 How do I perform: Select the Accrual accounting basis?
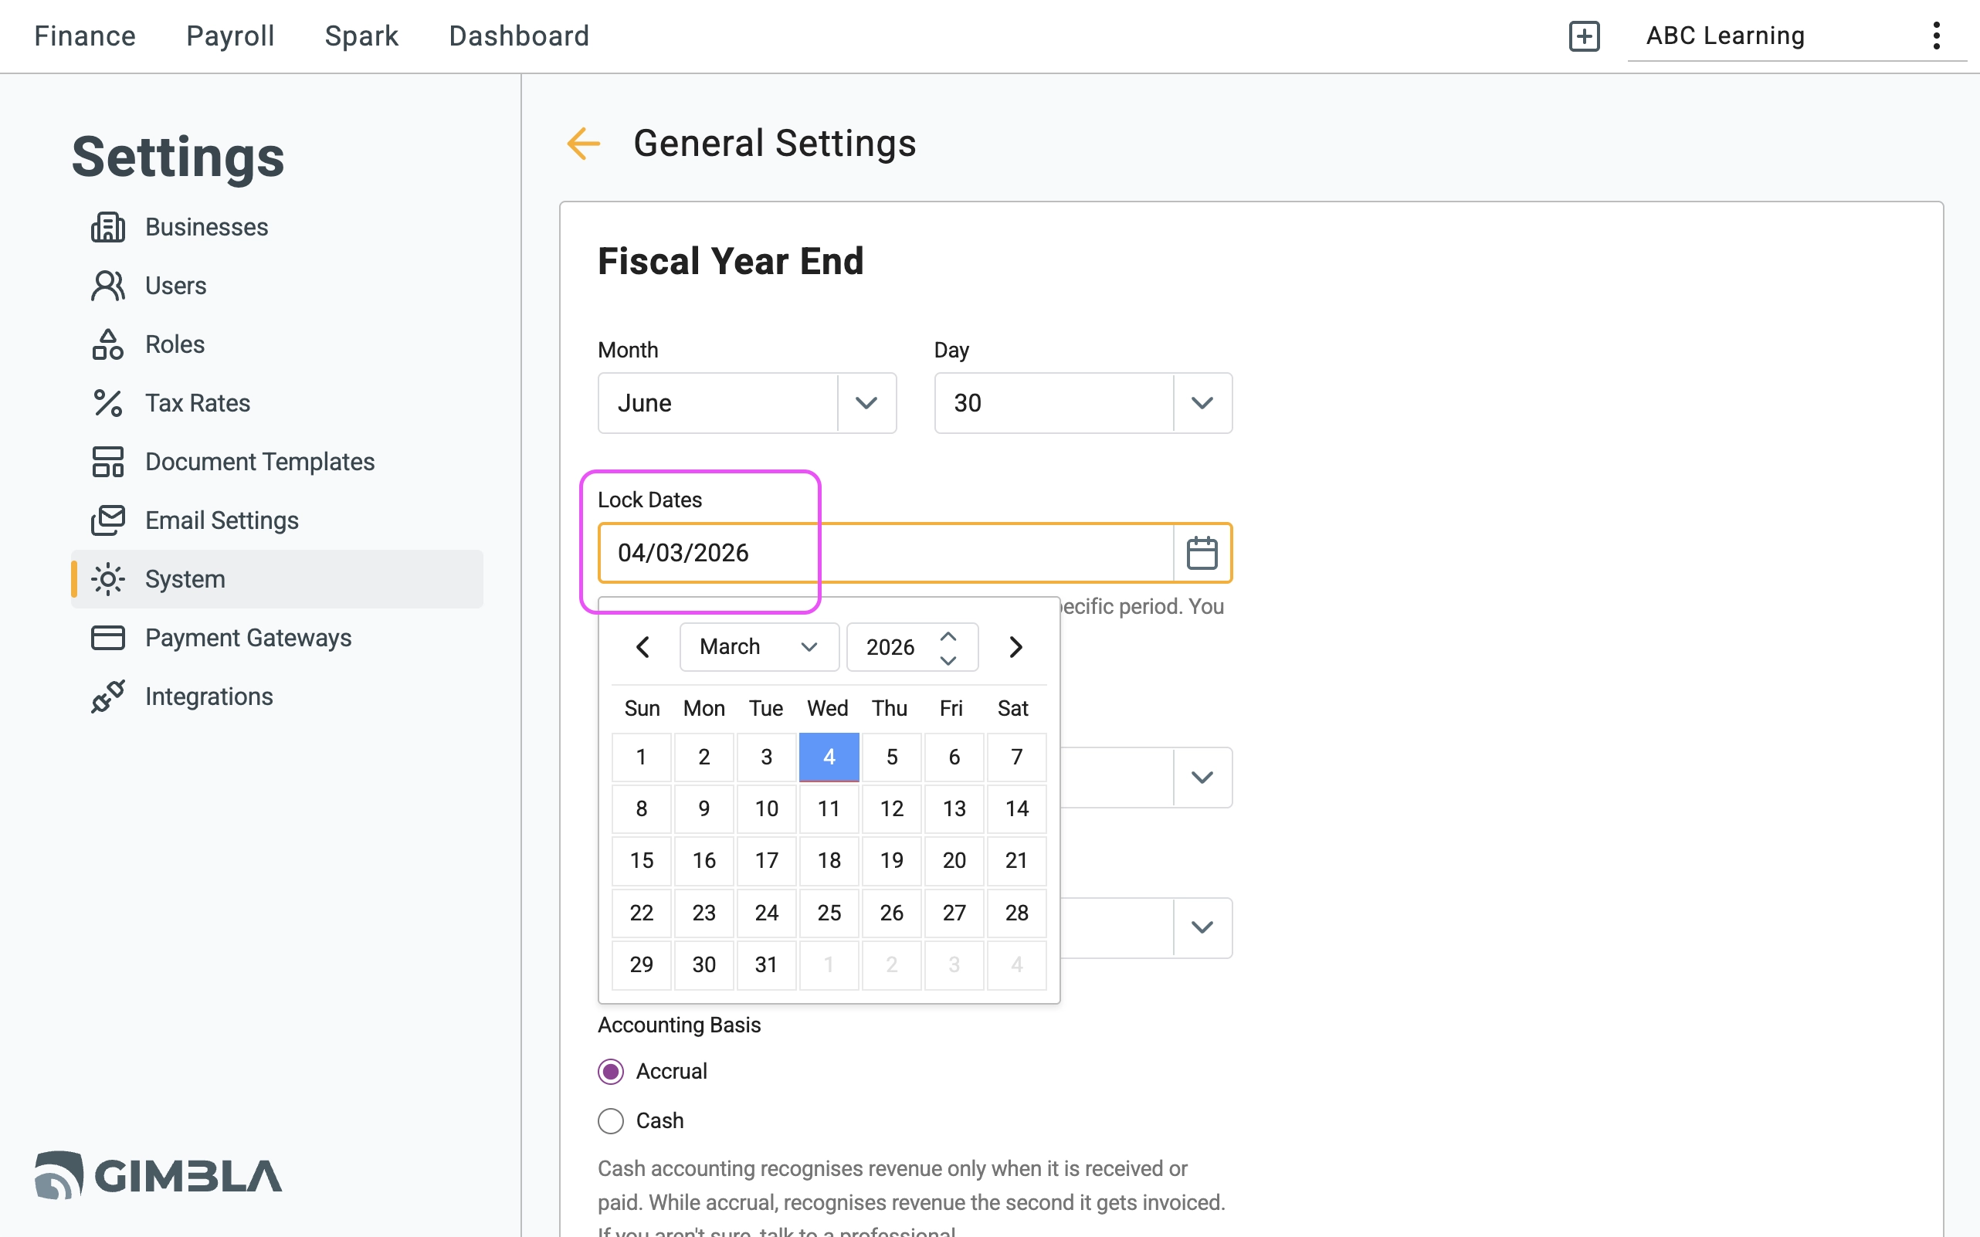(610, 1070)
